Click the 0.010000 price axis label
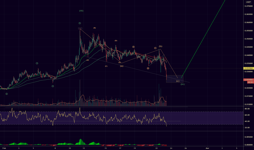 tap(249, 104)
